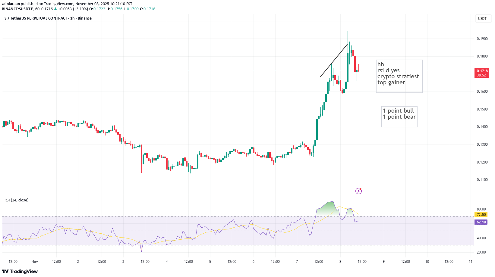The height and width of the screenshot is (277, 495).
Task: Click the author name zainfaraan
Action: tap(11, 4)
